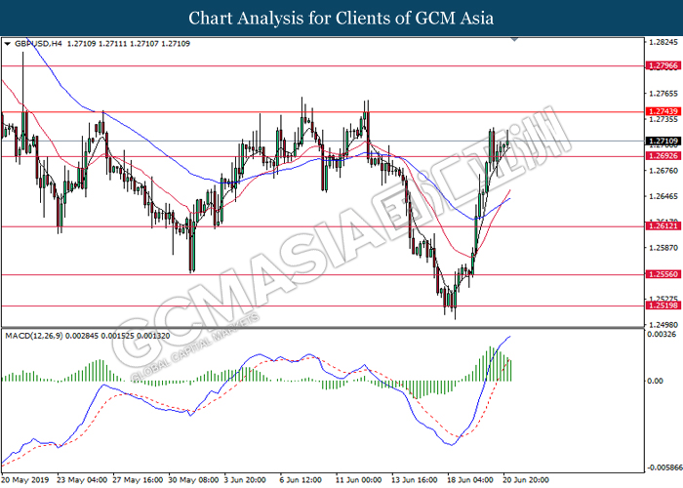Select the GBPUSD.H4 symbol label
Viewport: 683px width, 488px height.
tap(35, 45)
